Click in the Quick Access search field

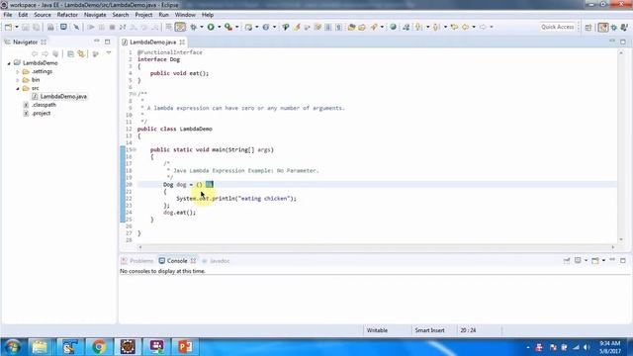click(558, 27)
